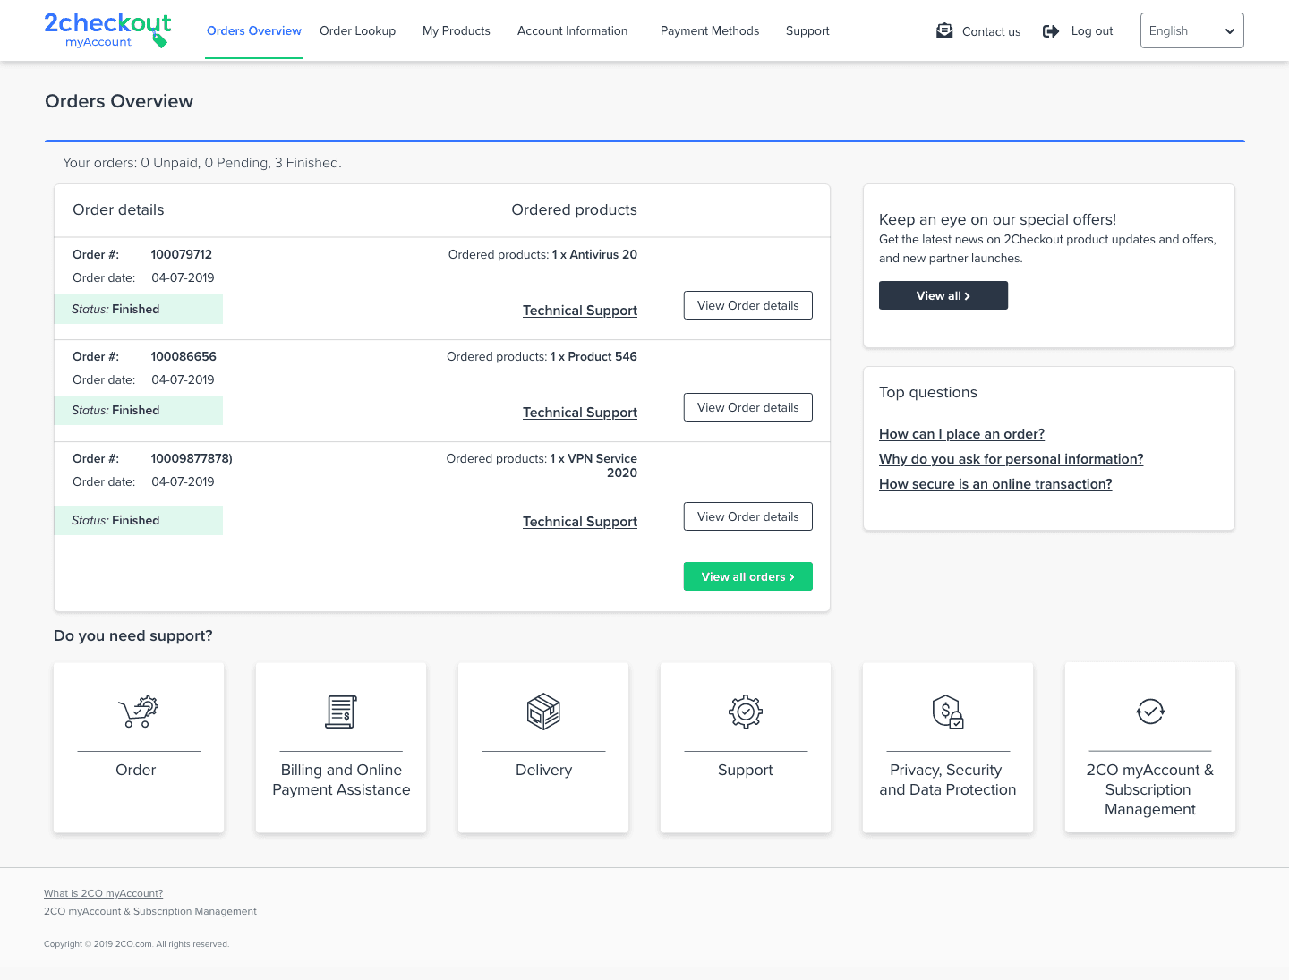Open My Products menu item
The width and height of the screenshot is (1289, 980).
[457, 30]
